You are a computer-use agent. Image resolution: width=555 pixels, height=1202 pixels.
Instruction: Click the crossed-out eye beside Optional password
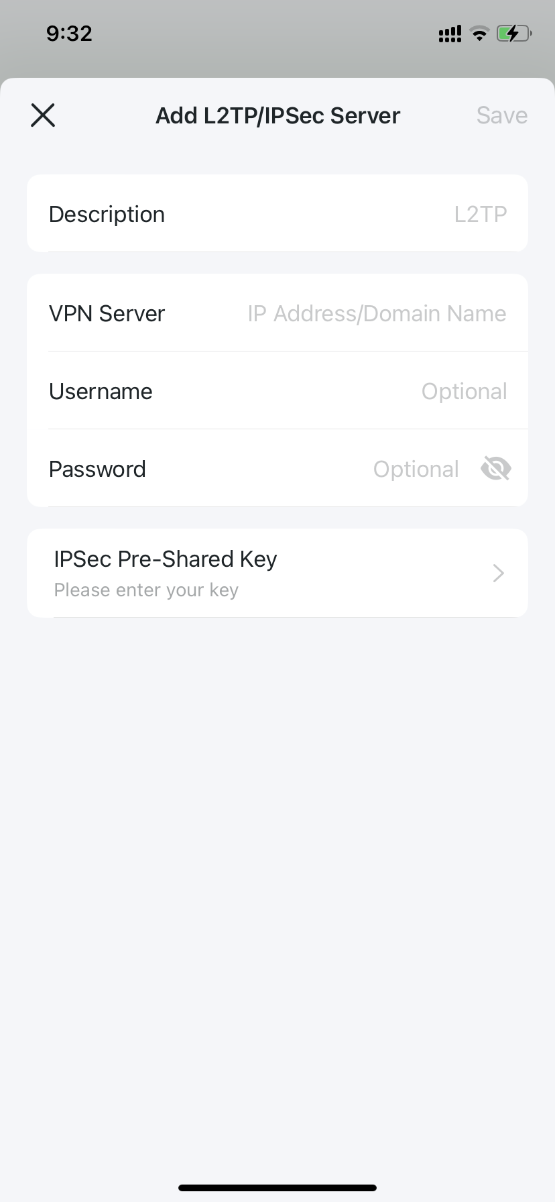(495, 468)
